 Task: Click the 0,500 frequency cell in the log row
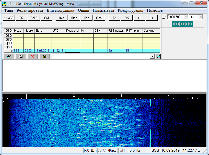[x=29, y=51]
